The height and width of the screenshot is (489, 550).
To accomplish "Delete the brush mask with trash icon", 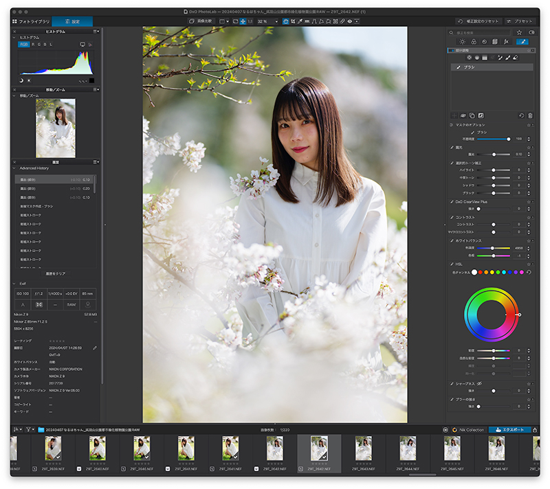I will pos(530,115).
